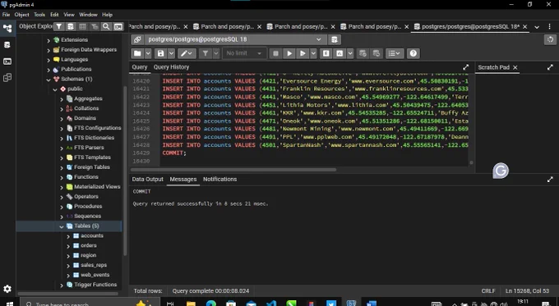Open the edit pencil menu in query toolbar
This screenshot has width=559, height=306.
pos(187,53)
